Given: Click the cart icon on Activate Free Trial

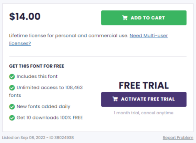Looking at the screenshot, I should (x=115, y=99).
